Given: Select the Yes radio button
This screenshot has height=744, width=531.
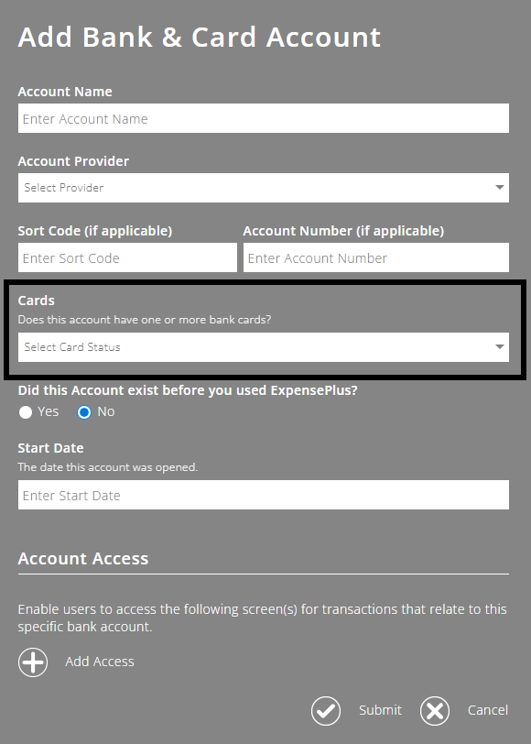Looking at the screenshot, I should (x=25, y=411).
